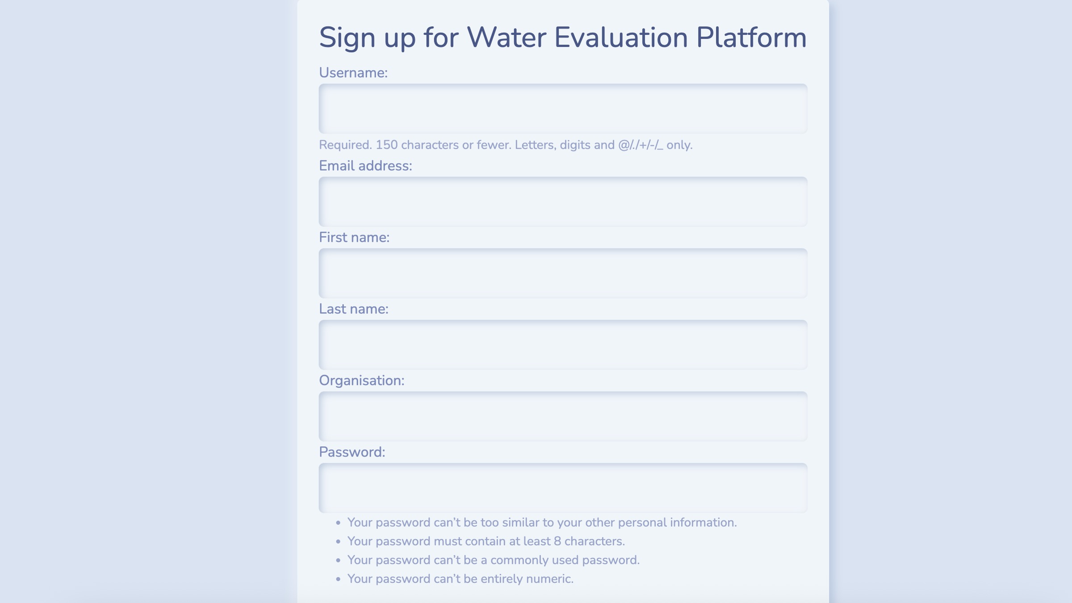Click the "Required. 150 characters or fewer" help text
Screen dimensions: 1072x603
506,145
